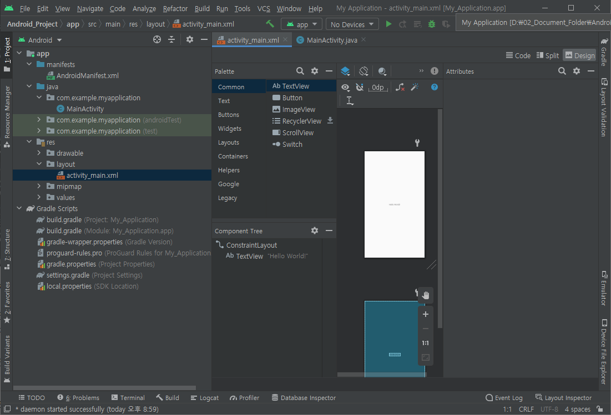
Task: Select the Widgets palette category
Action: pos(230,129)
